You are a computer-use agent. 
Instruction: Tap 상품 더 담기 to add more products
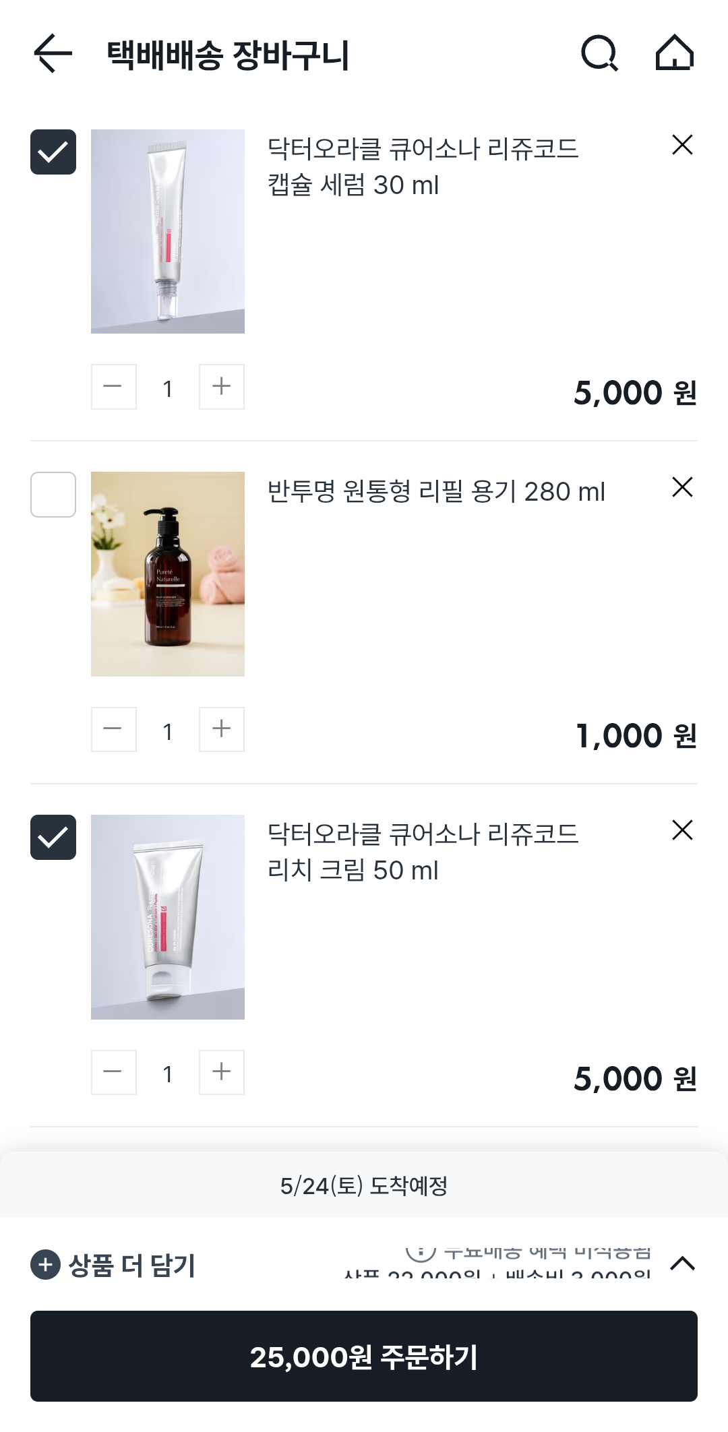pos(113,1265)
